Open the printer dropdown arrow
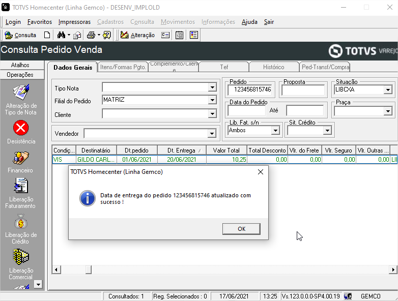The height and width of the screenshot is (301, 398). pyautogui.click(x=99, y=35)
